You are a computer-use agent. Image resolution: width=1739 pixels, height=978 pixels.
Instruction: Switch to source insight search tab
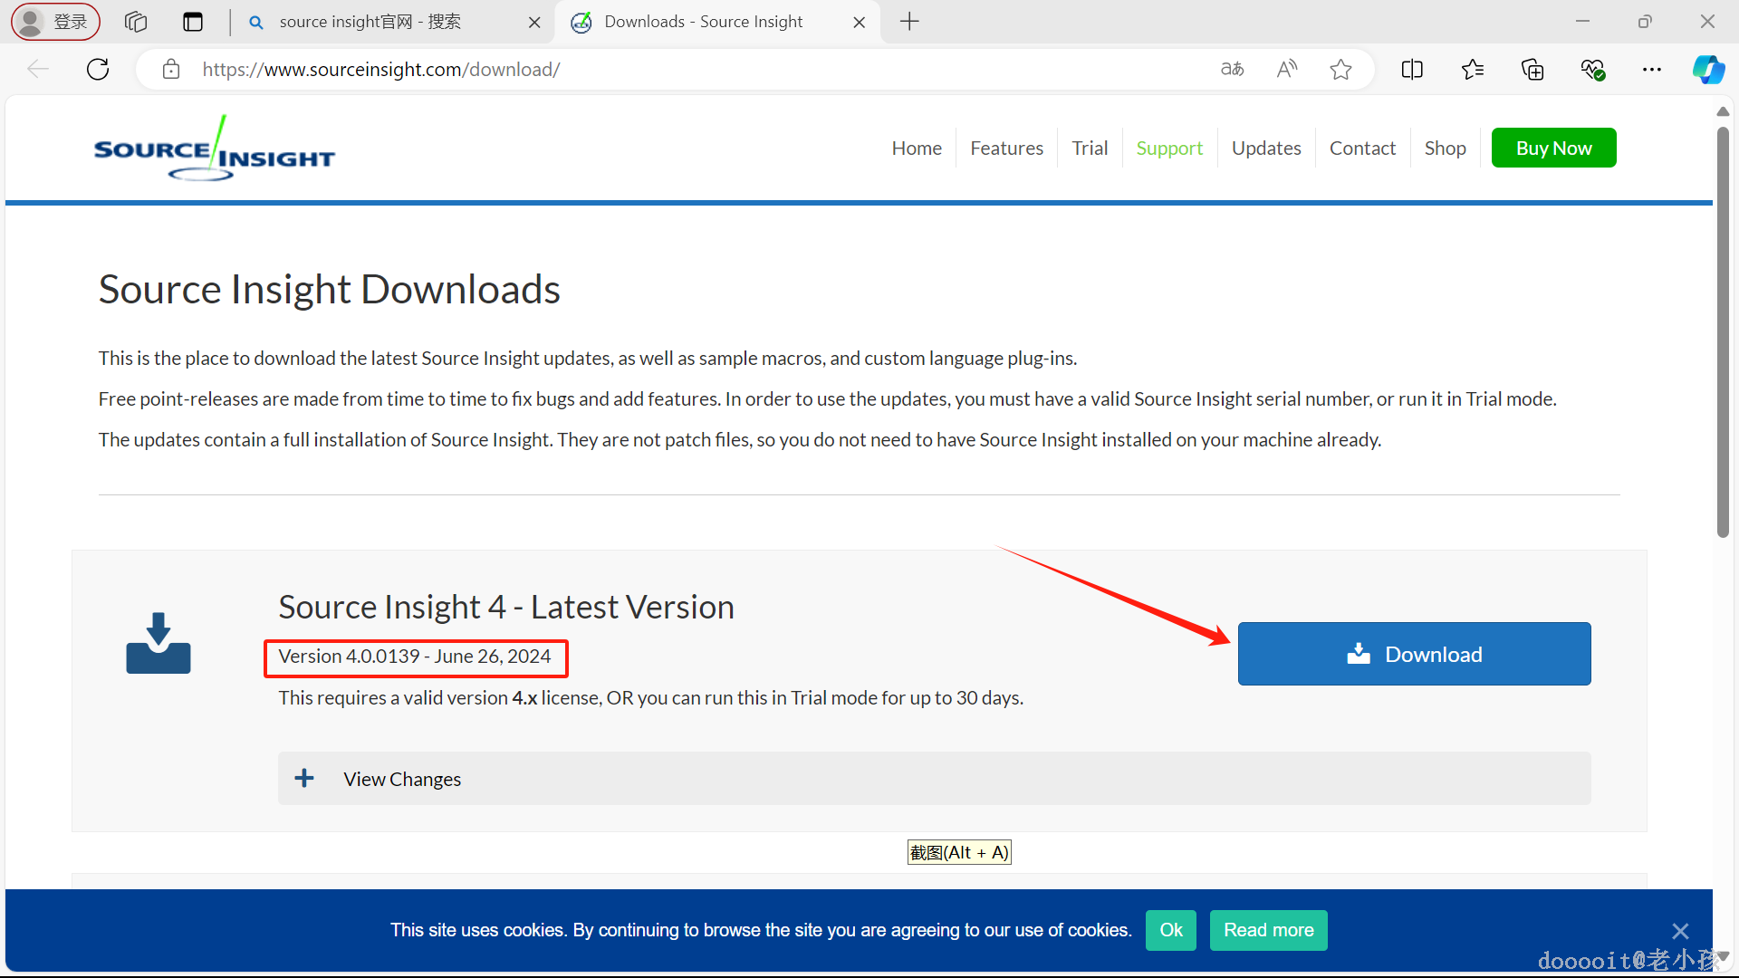370,22
